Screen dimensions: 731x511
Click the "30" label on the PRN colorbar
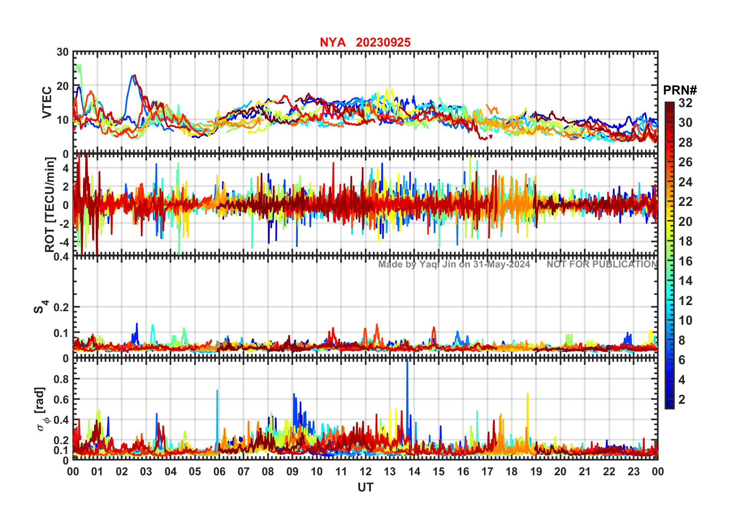[685, 123]
